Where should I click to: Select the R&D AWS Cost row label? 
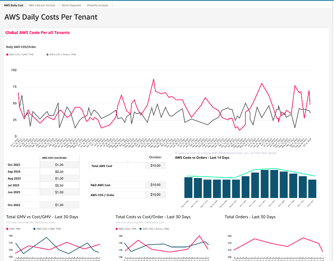[x=100, y=185]
